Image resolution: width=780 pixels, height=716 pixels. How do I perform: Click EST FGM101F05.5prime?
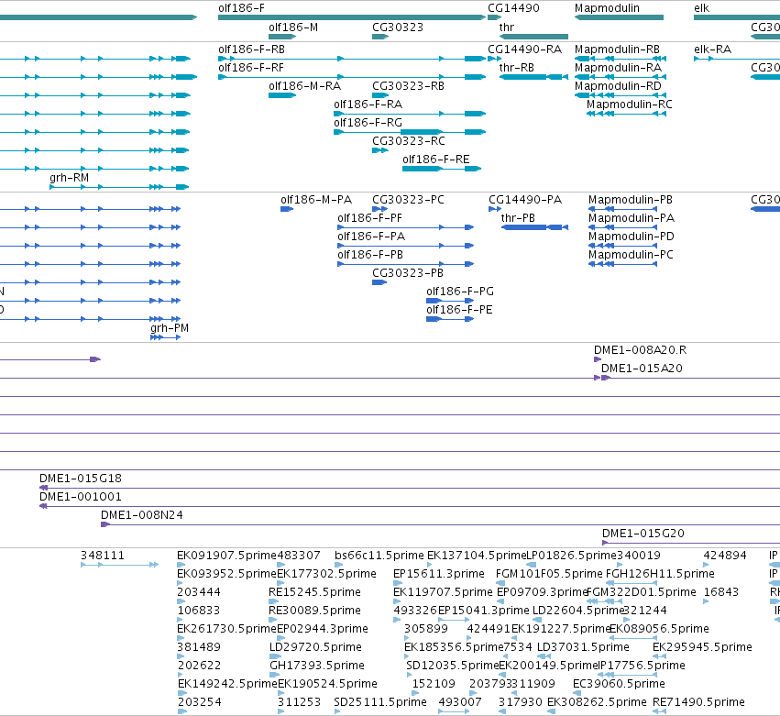(x=549, y=574)
